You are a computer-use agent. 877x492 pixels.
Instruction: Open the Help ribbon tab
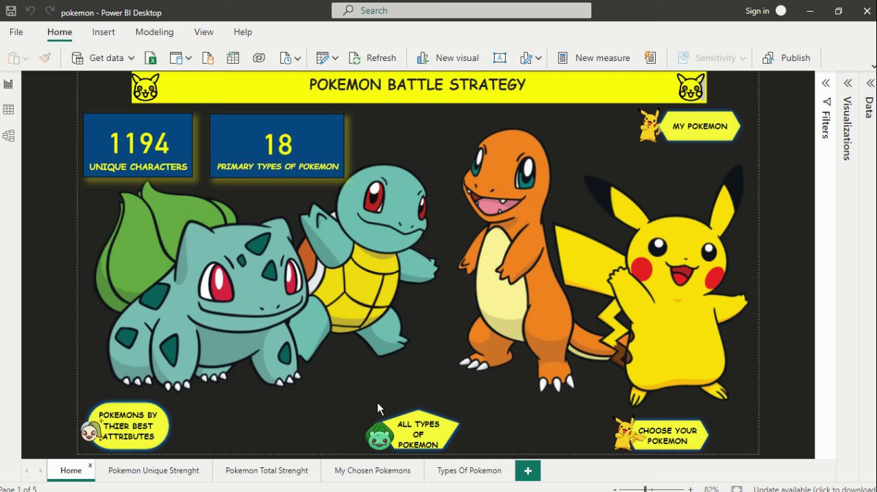[243, 32]
